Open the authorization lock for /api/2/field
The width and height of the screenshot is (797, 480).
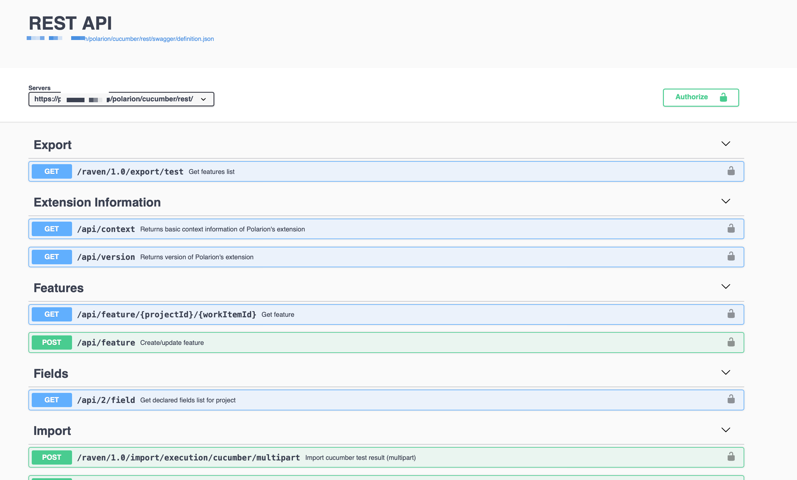(731, 399)
